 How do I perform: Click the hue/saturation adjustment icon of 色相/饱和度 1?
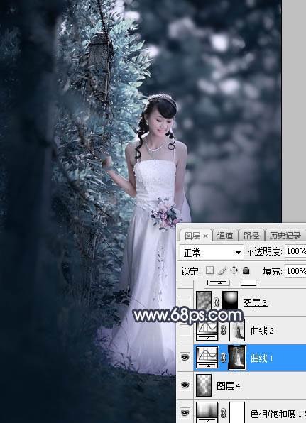coord(207,412)
